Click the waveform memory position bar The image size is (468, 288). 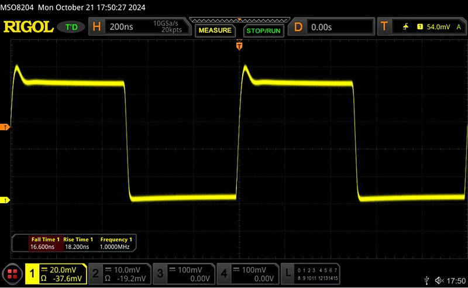tap(240, 20)
